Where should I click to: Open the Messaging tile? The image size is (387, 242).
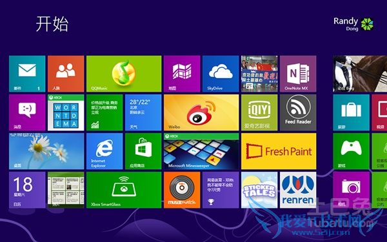[27, 112]
